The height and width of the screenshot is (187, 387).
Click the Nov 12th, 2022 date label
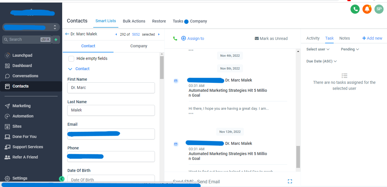point(230,132)
